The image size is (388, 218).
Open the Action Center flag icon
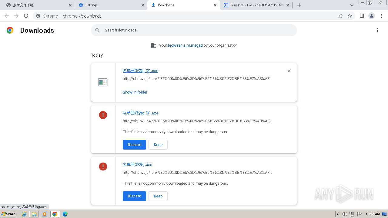point(359,214)
